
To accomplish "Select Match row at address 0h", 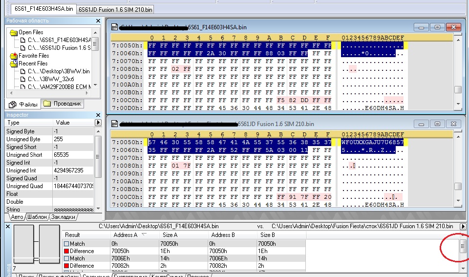I will tap(184, 244).
